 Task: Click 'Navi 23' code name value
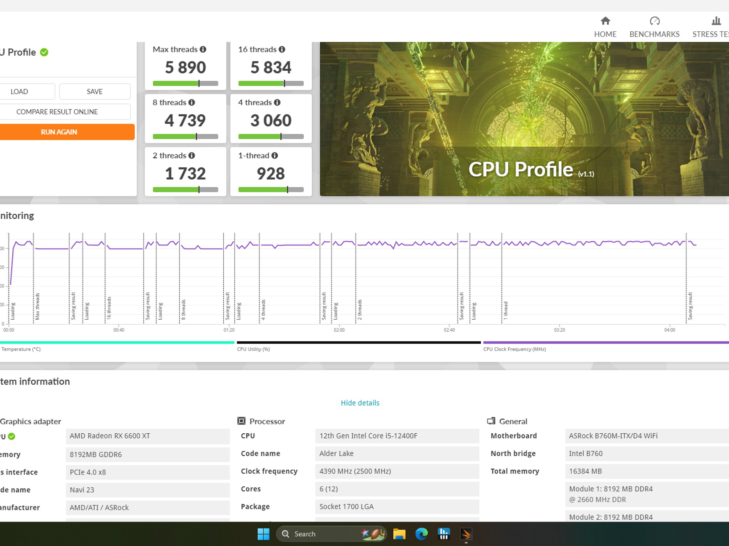coord(148,490)
